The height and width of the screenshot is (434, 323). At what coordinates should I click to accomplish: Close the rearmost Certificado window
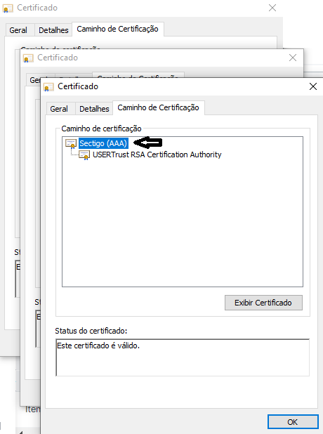click(x=272, y=8)
